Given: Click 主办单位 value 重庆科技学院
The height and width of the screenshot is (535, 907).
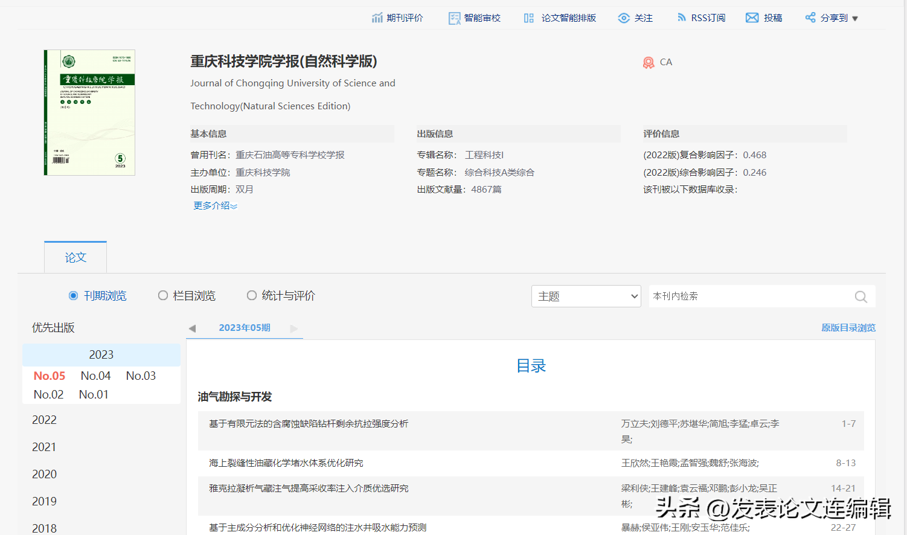Looking at the screenshot, I should 263,173.
